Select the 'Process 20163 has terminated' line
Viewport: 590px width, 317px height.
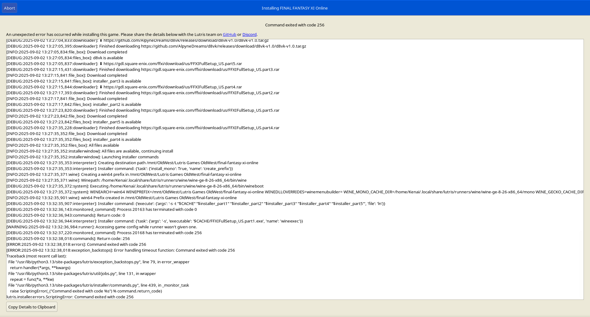point(101,210)
